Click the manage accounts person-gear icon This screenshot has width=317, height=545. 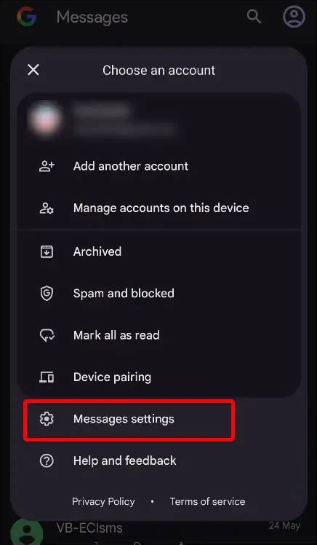[47, 208]
